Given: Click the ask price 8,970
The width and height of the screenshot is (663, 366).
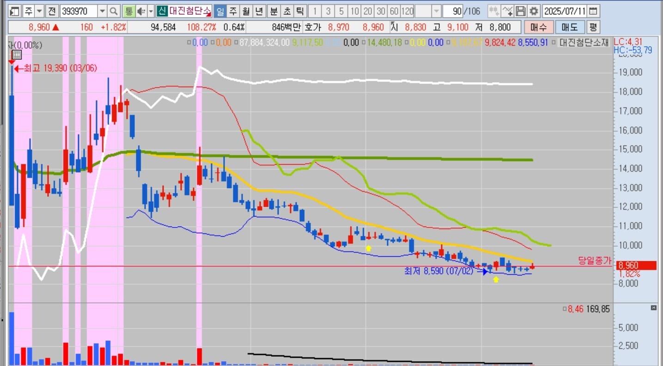Looking at the screenshot, I should tap(339, 27).
